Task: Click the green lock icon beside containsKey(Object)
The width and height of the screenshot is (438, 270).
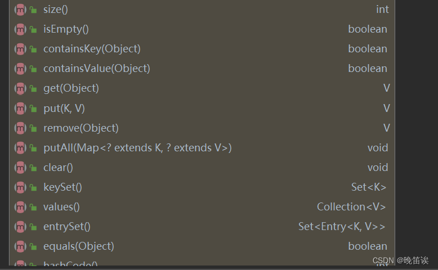Action: (33, 49)
